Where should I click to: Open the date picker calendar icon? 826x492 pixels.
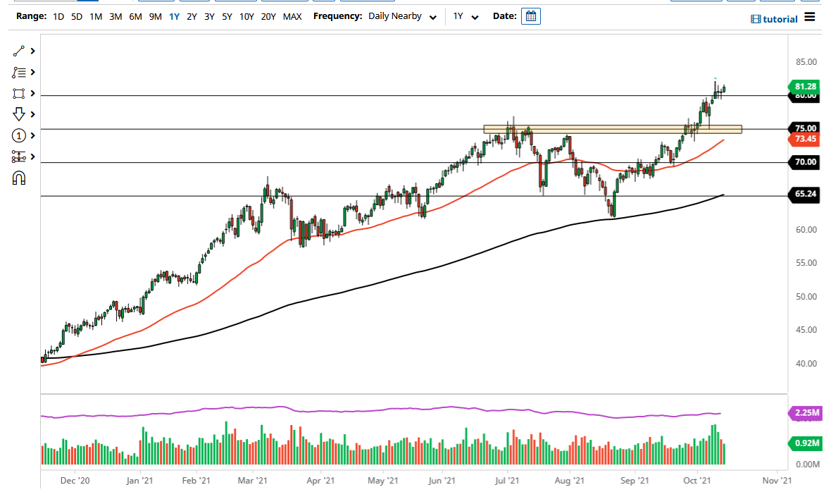pos(531,16)
